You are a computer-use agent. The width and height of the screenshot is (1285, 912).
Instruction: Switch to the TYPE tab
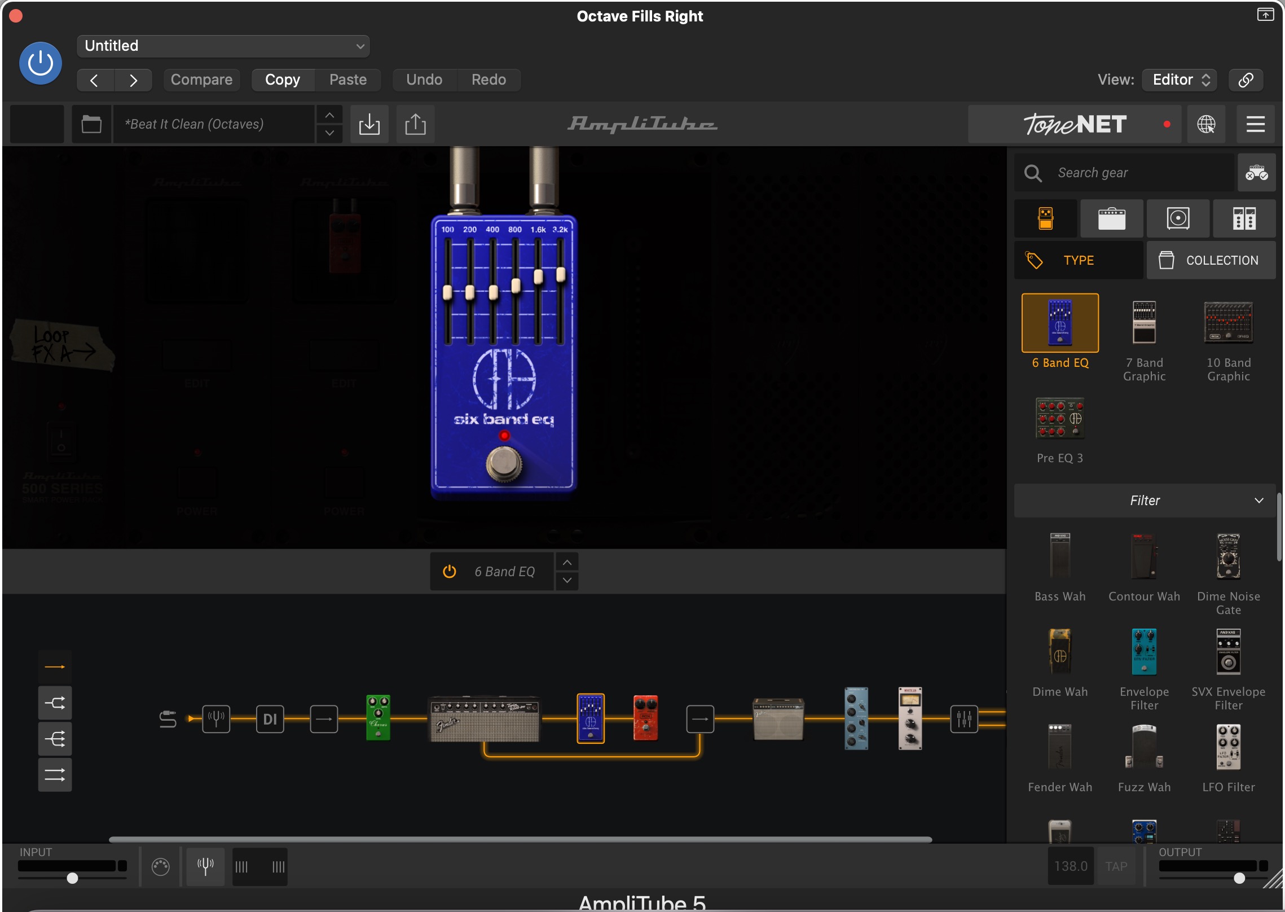(1079, 260)
